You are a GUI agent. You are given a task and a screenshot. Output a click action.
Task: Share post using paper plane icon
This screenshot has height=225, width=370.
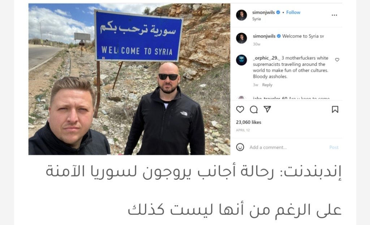tap(267, 109)
